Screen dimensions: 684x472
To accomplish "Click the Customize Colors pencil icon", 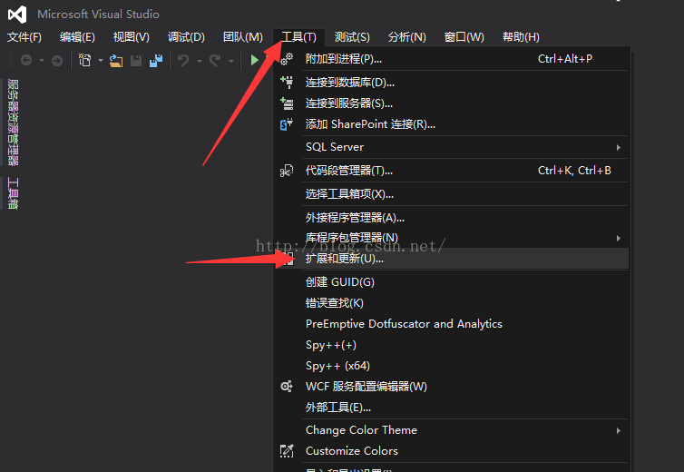I will [x=287, y=450].
